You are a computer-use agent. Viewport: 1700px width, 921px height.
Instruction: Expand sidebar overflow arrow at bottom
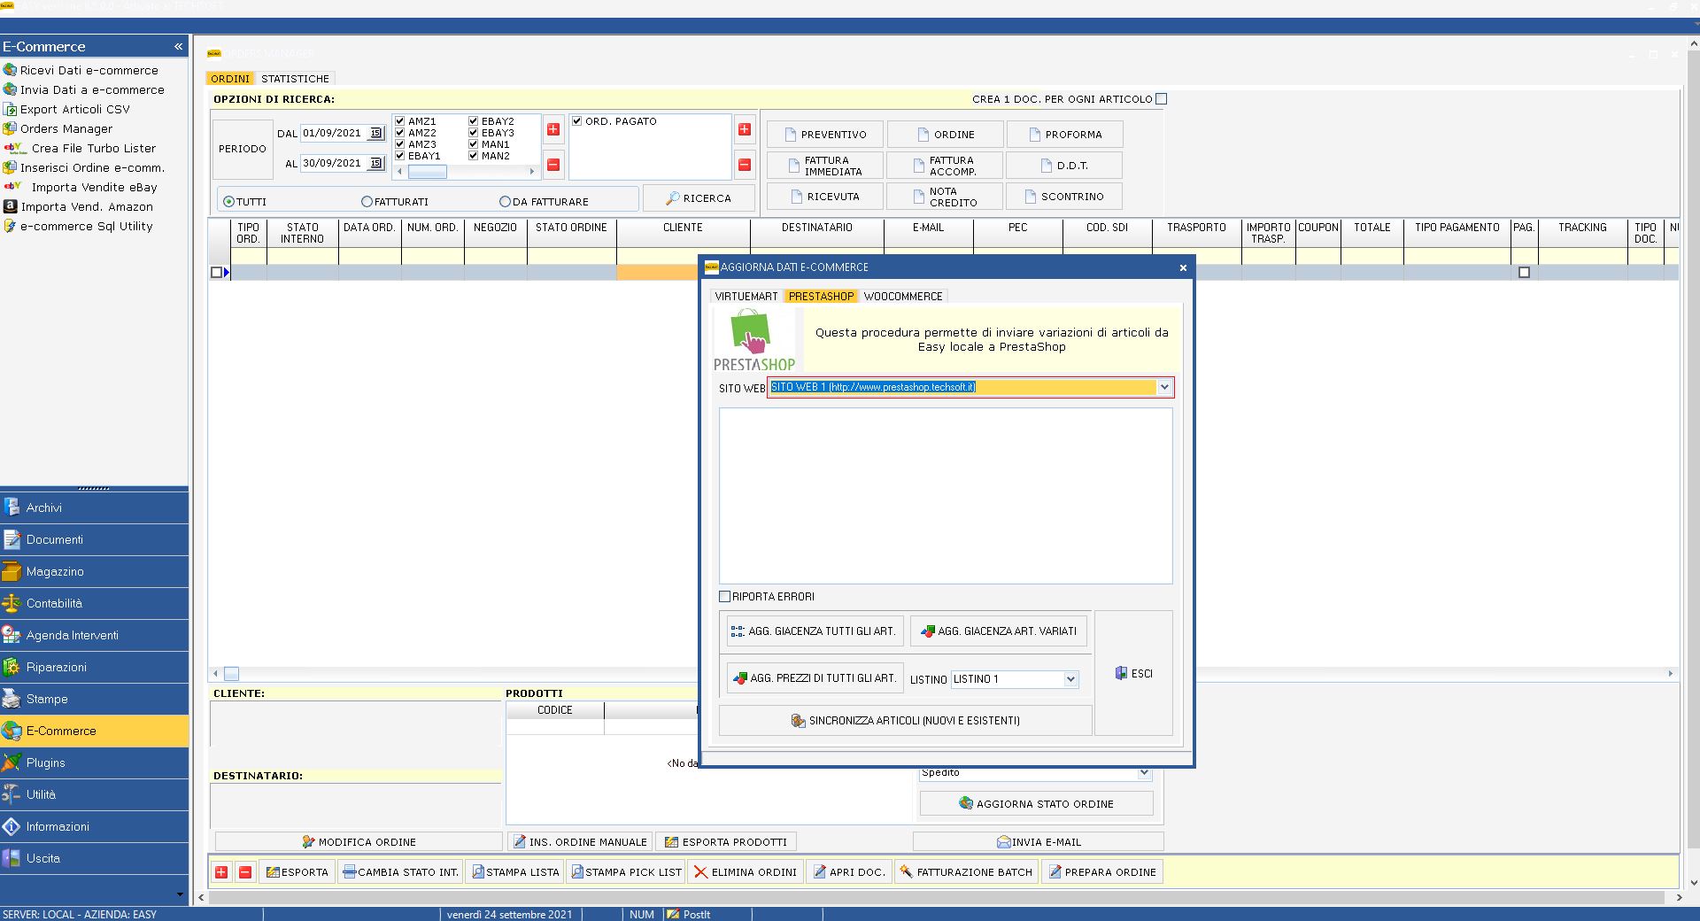click(x=182, y=894)
